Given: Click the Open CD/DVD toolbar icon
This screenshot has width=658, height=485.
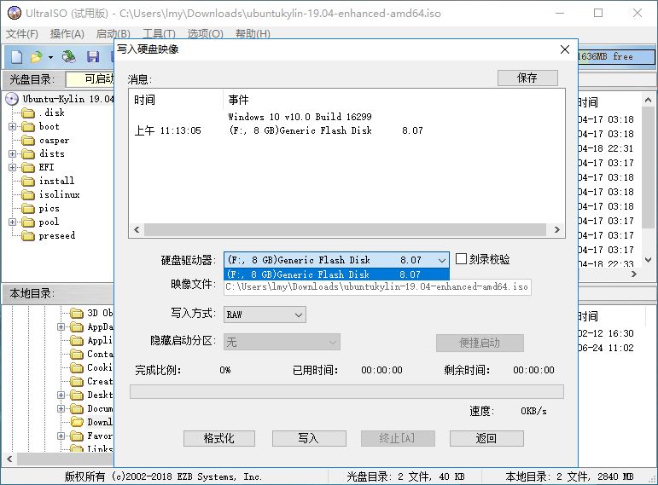Looking at the screenshot, I should [x=69, y=56].
